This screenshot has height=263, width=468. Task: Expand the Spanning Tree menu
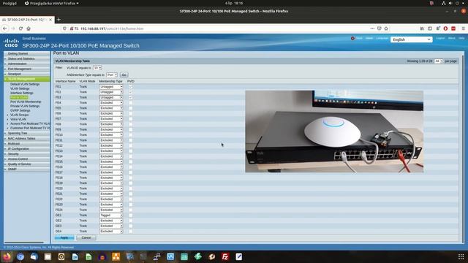point(27,133)
